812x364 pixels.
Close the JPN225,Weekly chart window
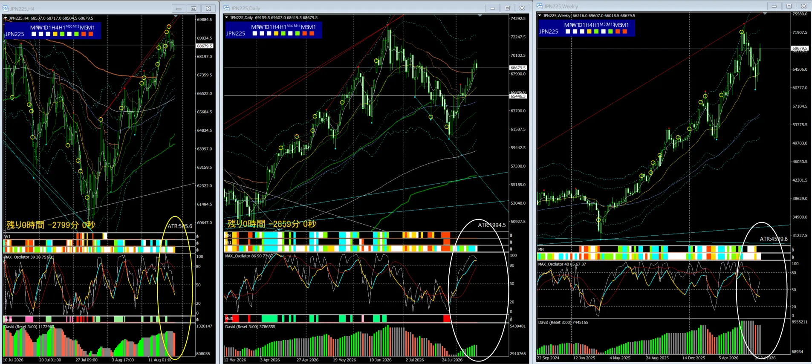pos(804,6)
